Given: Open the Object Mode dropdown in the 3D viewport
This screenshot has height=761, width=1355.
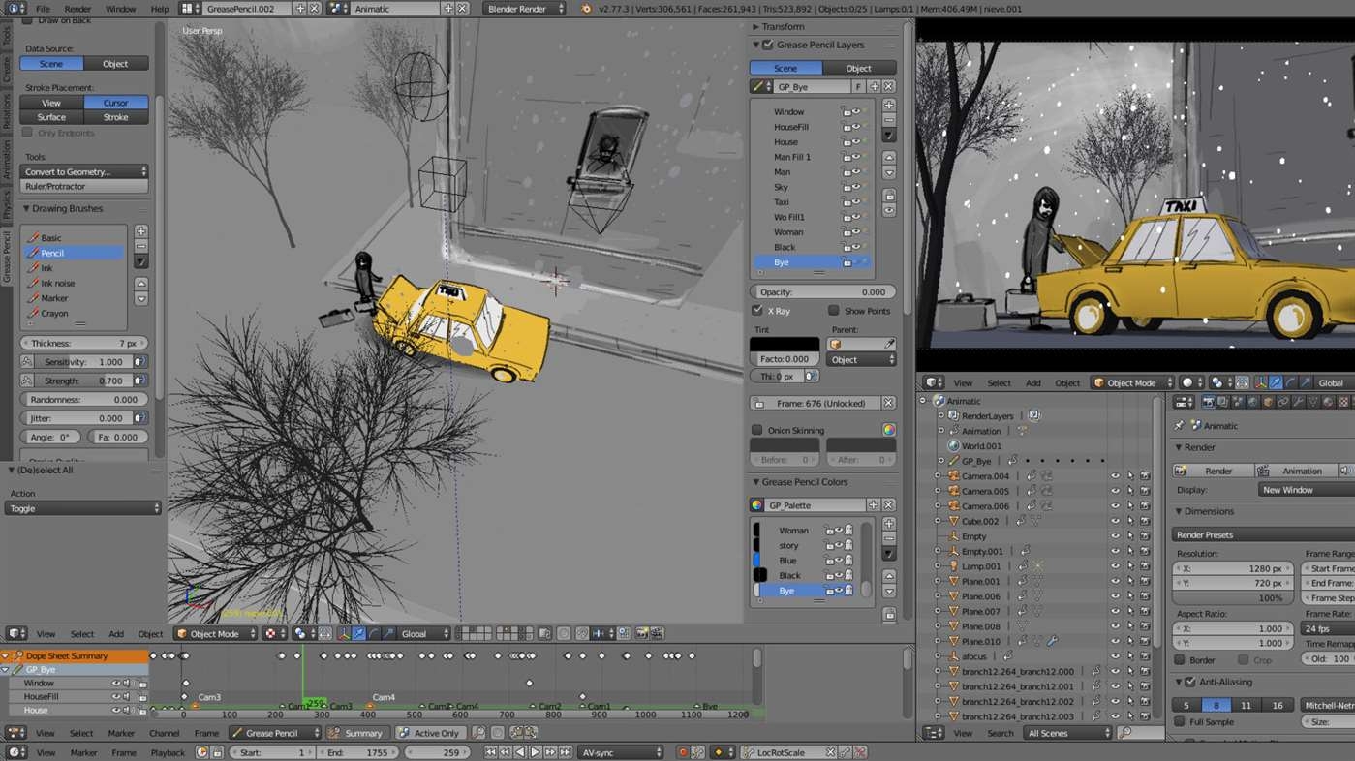Looking at the screenshot, I should (x=215, y=634).
